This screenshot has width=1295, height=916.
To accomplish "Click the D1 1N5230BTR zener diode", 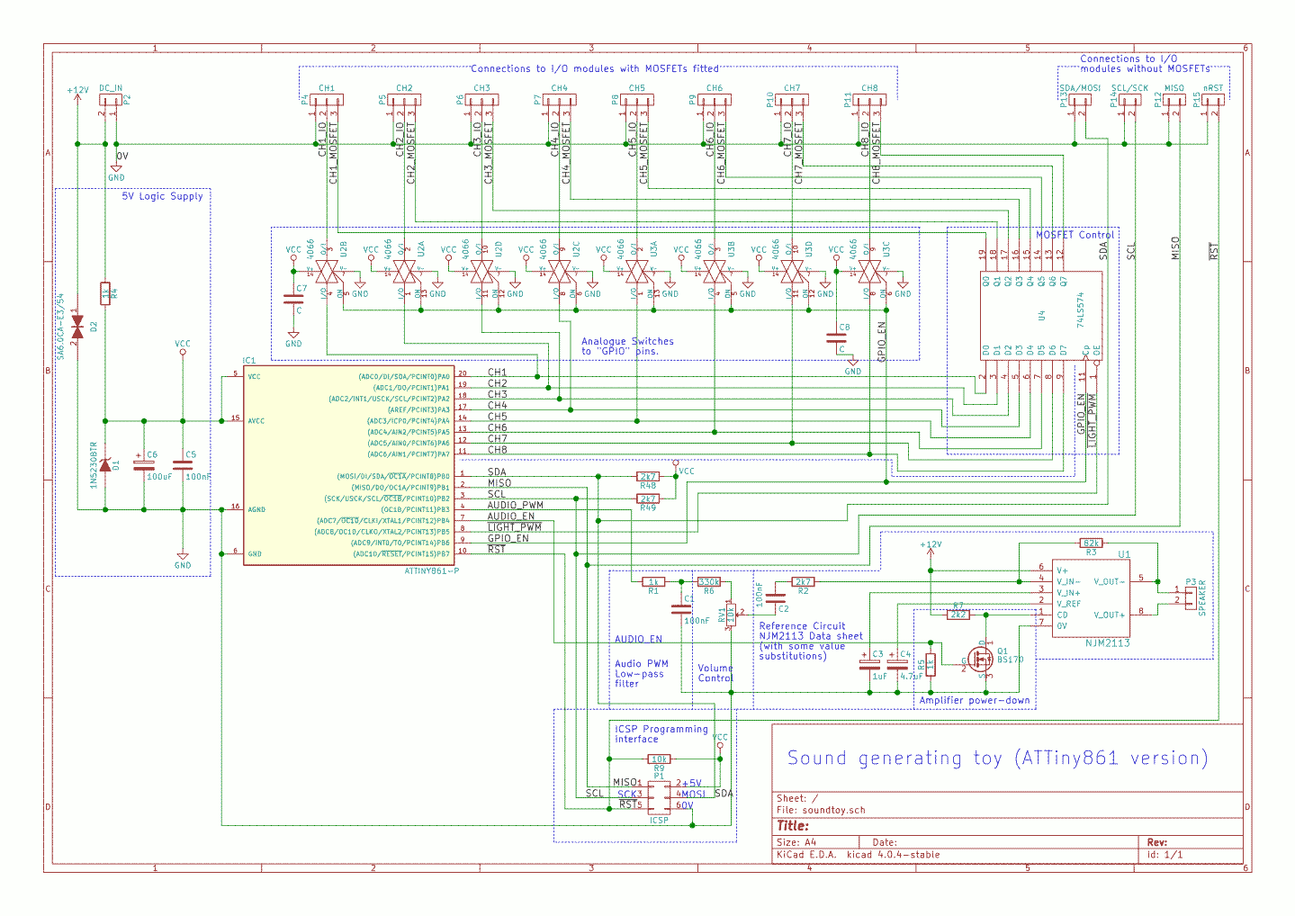I will tap(105, 464).
